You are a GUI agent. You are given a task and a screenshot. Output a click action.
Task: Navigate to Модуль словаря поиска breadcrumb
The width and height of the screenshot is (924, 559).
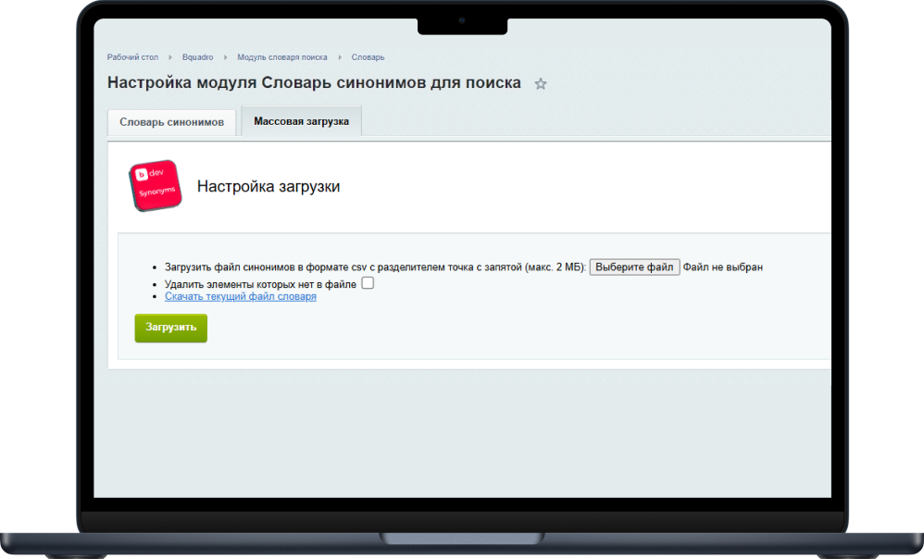point(281,57)
